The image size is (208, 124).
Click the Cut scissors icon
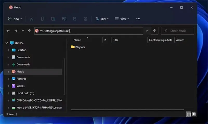point(31,19)
